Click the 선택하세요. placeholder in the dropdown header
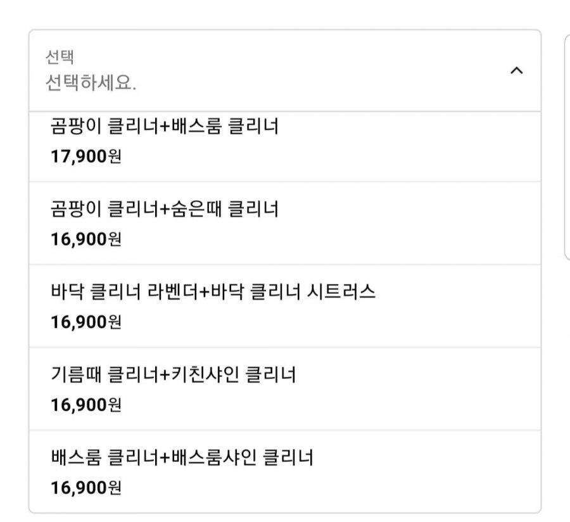 click(91, 82)
